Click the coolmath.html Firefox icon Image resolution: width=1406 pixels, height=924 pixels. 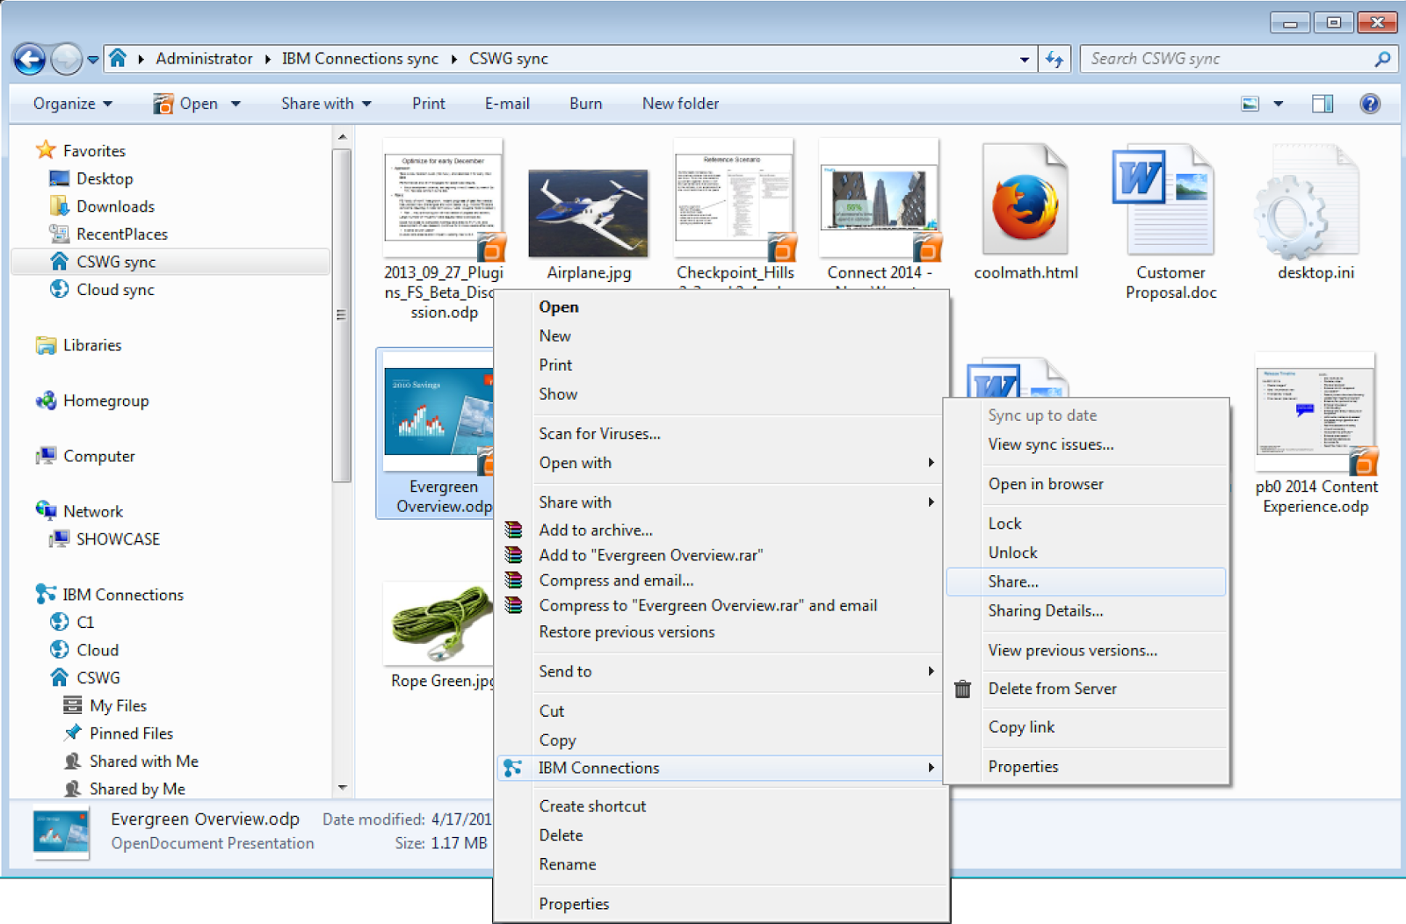1025,200
